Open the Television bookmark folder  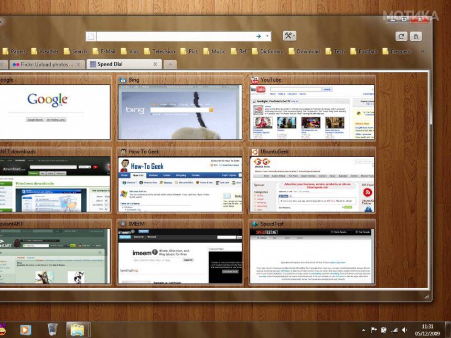click(159, 51)
